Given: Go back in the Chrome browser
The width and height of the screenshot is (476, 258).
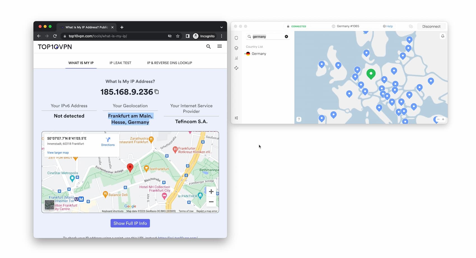Looking at the screenshot, I should click(39, 36).
